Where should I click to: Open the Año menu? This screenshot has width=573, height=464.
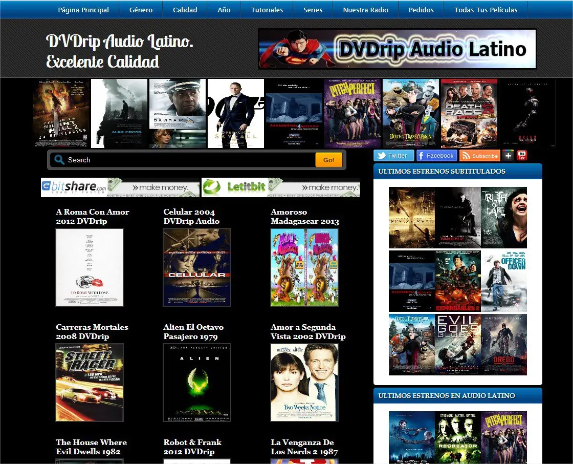[224, 10]
